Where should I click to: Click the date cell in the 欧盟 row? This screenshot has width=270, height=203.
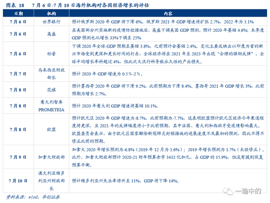click(18, 129)
